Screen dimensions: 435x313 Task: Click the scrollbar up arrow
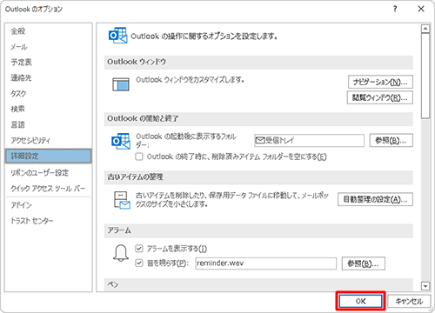click(425, 29)
